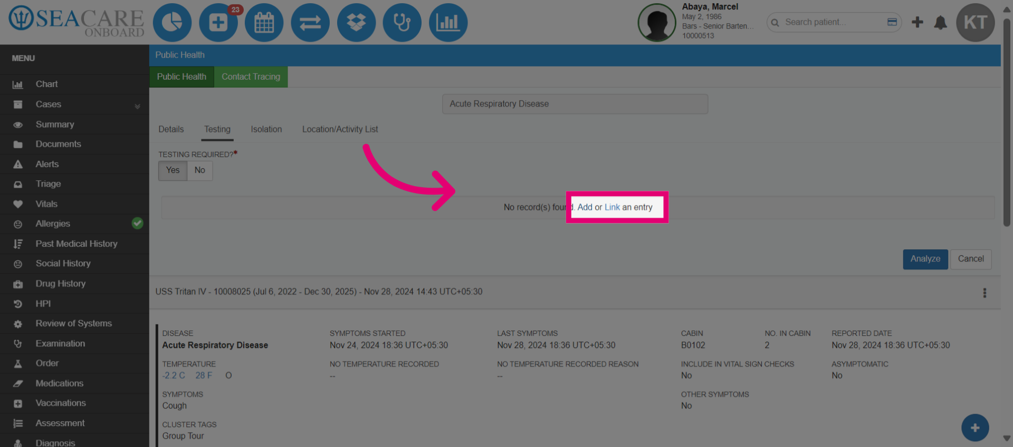This screenshot has width=1013, height=447.
Task: Click the patient avatar photo
Action: point(657,23)
